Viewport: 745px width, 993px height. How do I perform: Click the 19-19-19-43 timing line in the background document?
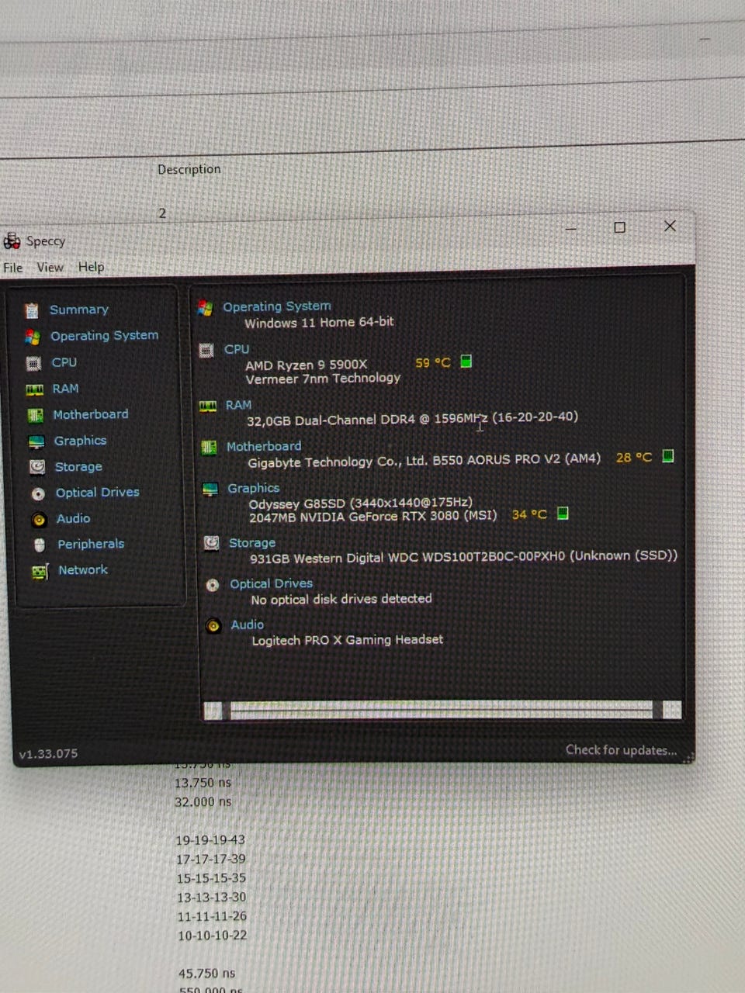click(x=210, y=840)
